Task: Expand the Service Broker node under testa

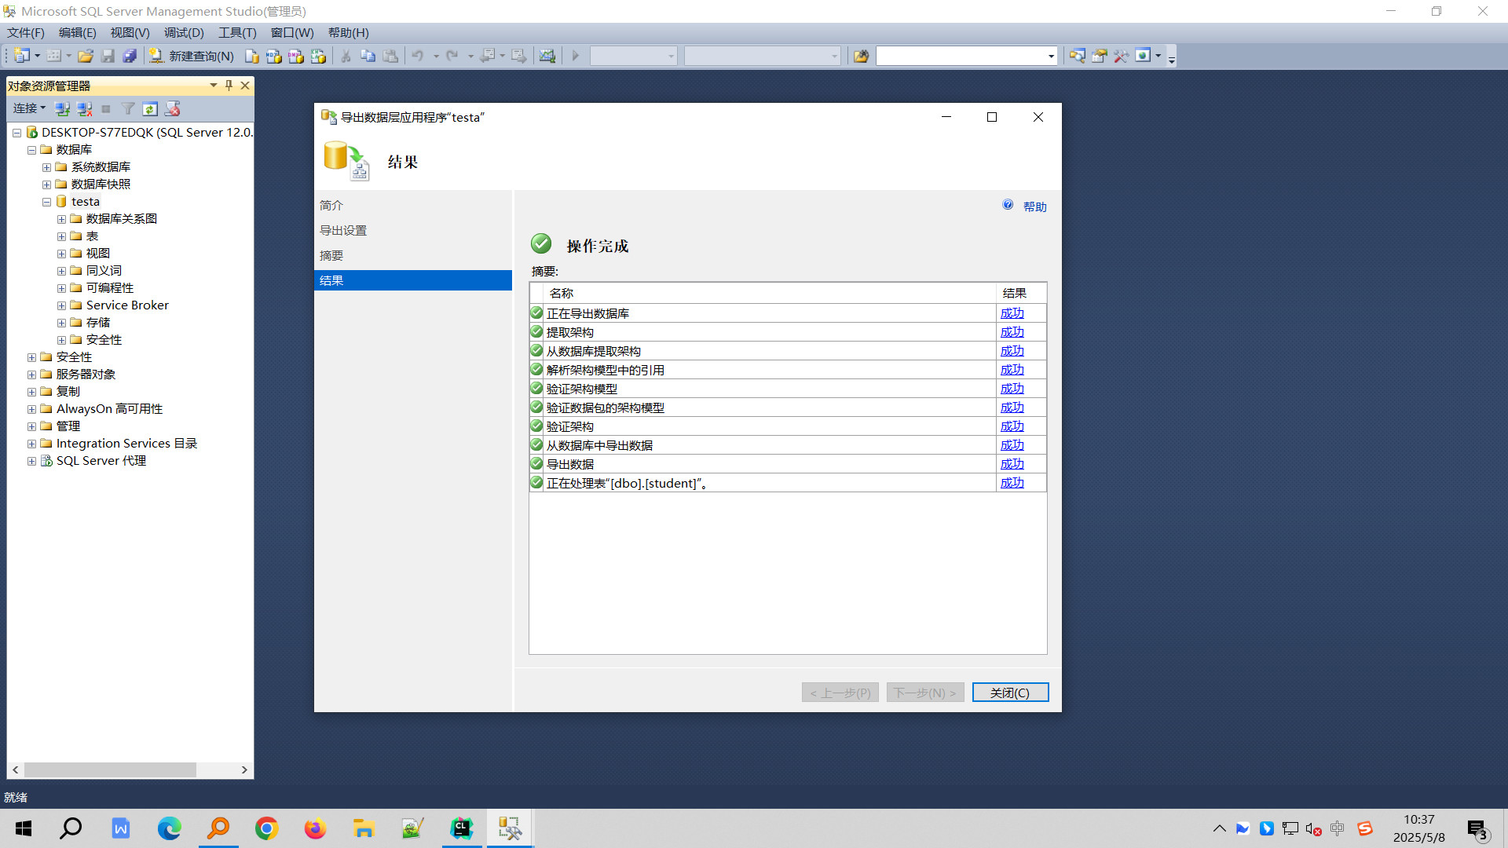Action: (x=62, y=305)
